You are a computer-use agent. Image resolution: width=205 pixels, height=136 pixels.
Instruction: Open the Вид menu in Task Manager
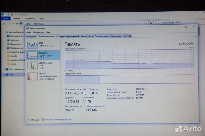pos(48,32)
